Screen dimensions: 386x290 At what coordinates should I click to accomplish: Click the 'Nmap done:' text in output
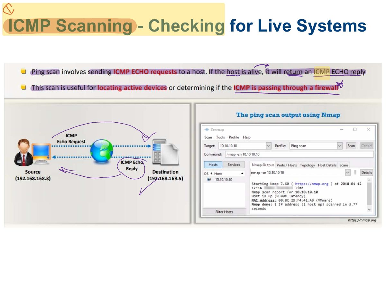click(x=262, y=204)
